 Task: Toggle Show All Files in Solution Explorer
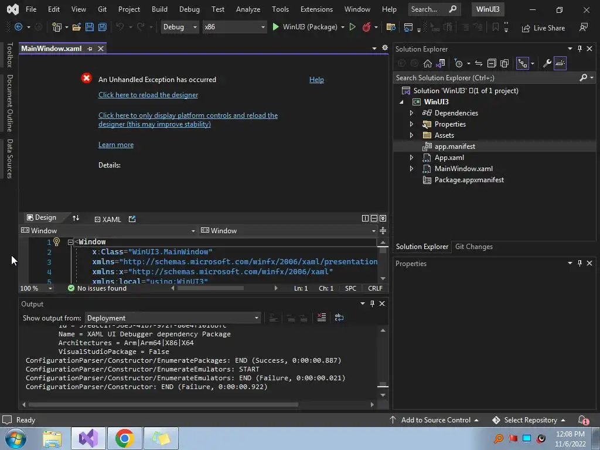tap(504, 63)
